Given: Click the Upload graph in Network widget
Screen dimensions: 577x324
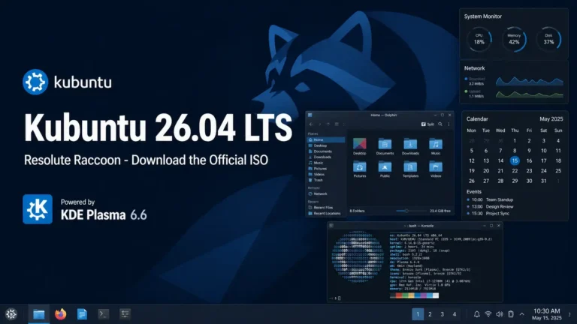Looking at the screenshot, I should [530, 94].
